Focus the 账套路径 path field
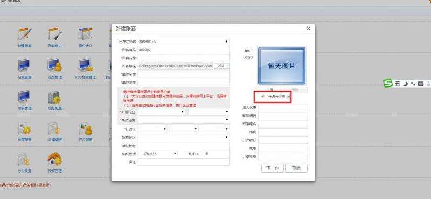Image resolution: width=431 pixels, height=199 pixels. (176, 66)
